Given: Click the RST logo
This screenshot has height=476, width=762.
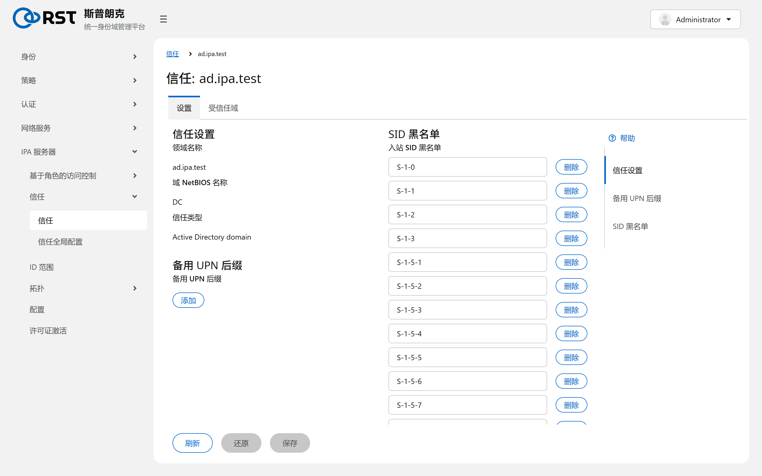Looking at the screenshot, I should [44, 18].
